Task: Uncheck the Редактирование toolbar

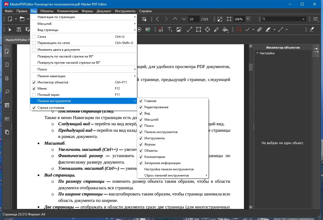Action: [141, 107]
